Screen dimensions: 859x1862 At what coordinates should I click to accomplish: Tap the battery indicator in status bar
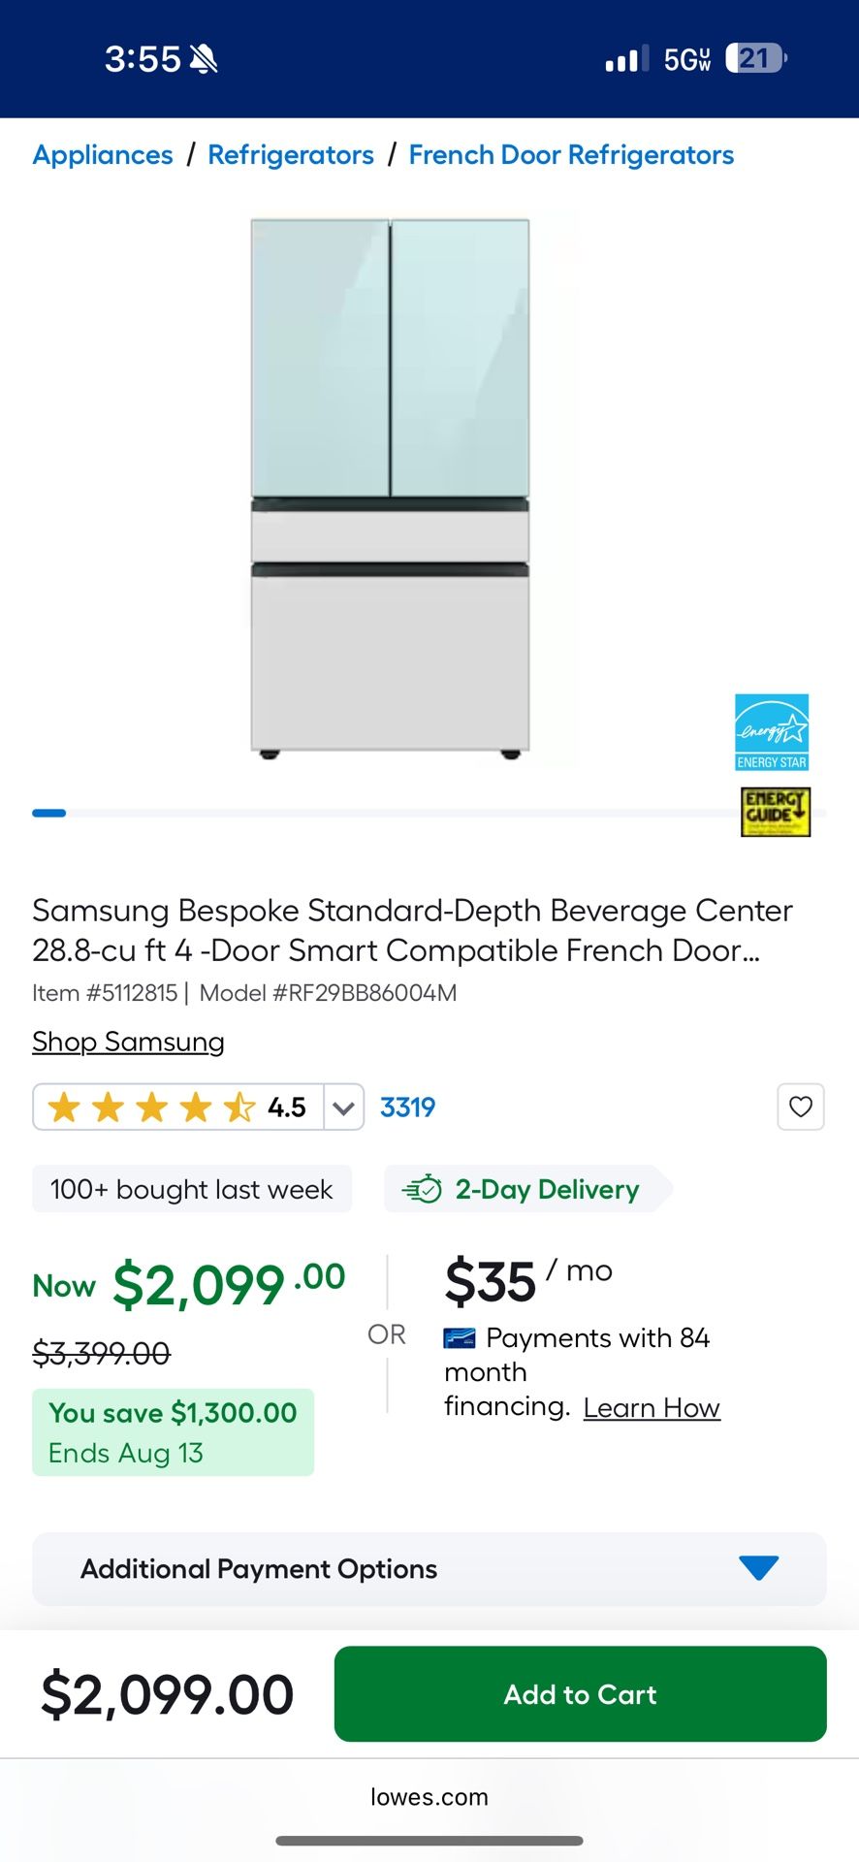[x=755, y=59]
